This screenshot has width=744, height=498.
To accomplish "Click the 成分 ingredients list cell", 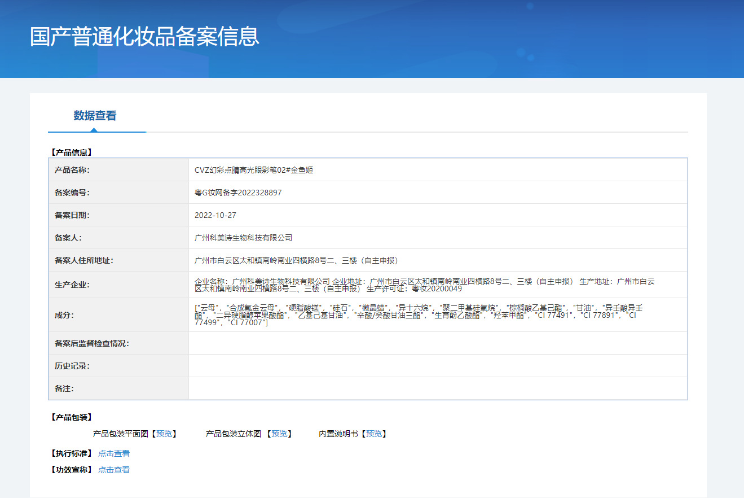I will [x=438, y=315].
